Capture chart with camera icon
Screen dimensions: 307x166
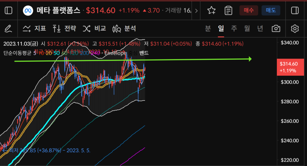pyautogui.click(x=276, y=29)
